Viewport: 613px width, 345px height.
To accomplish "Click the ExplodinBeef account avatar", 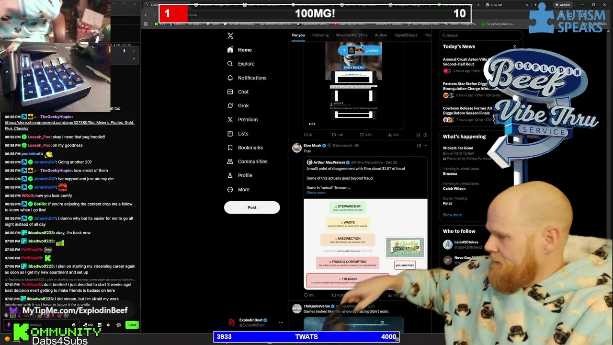I will click(232, 322).
